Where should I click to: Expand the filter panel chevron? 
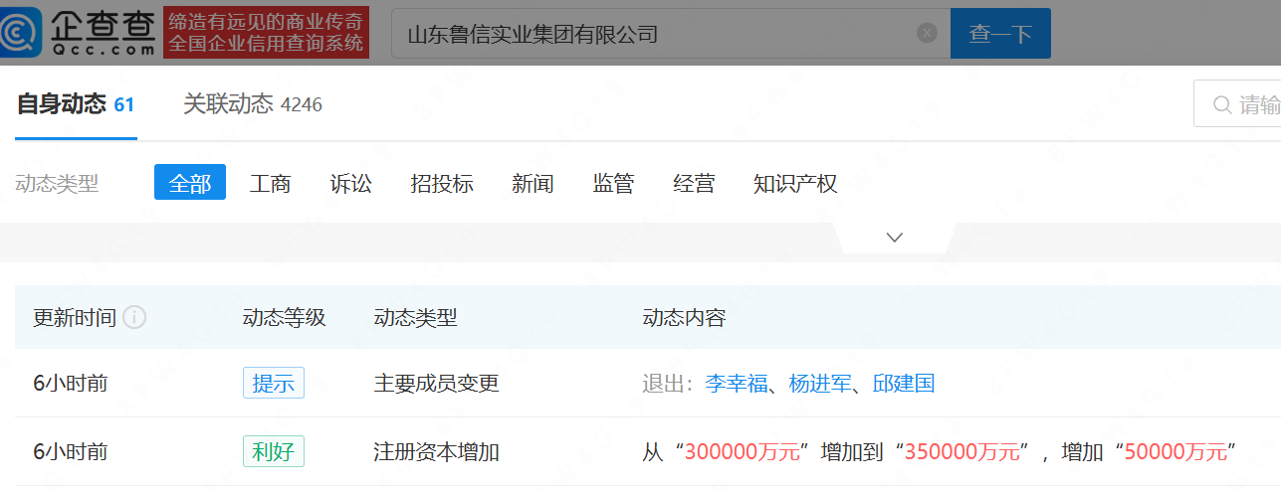tap(894, 238)
